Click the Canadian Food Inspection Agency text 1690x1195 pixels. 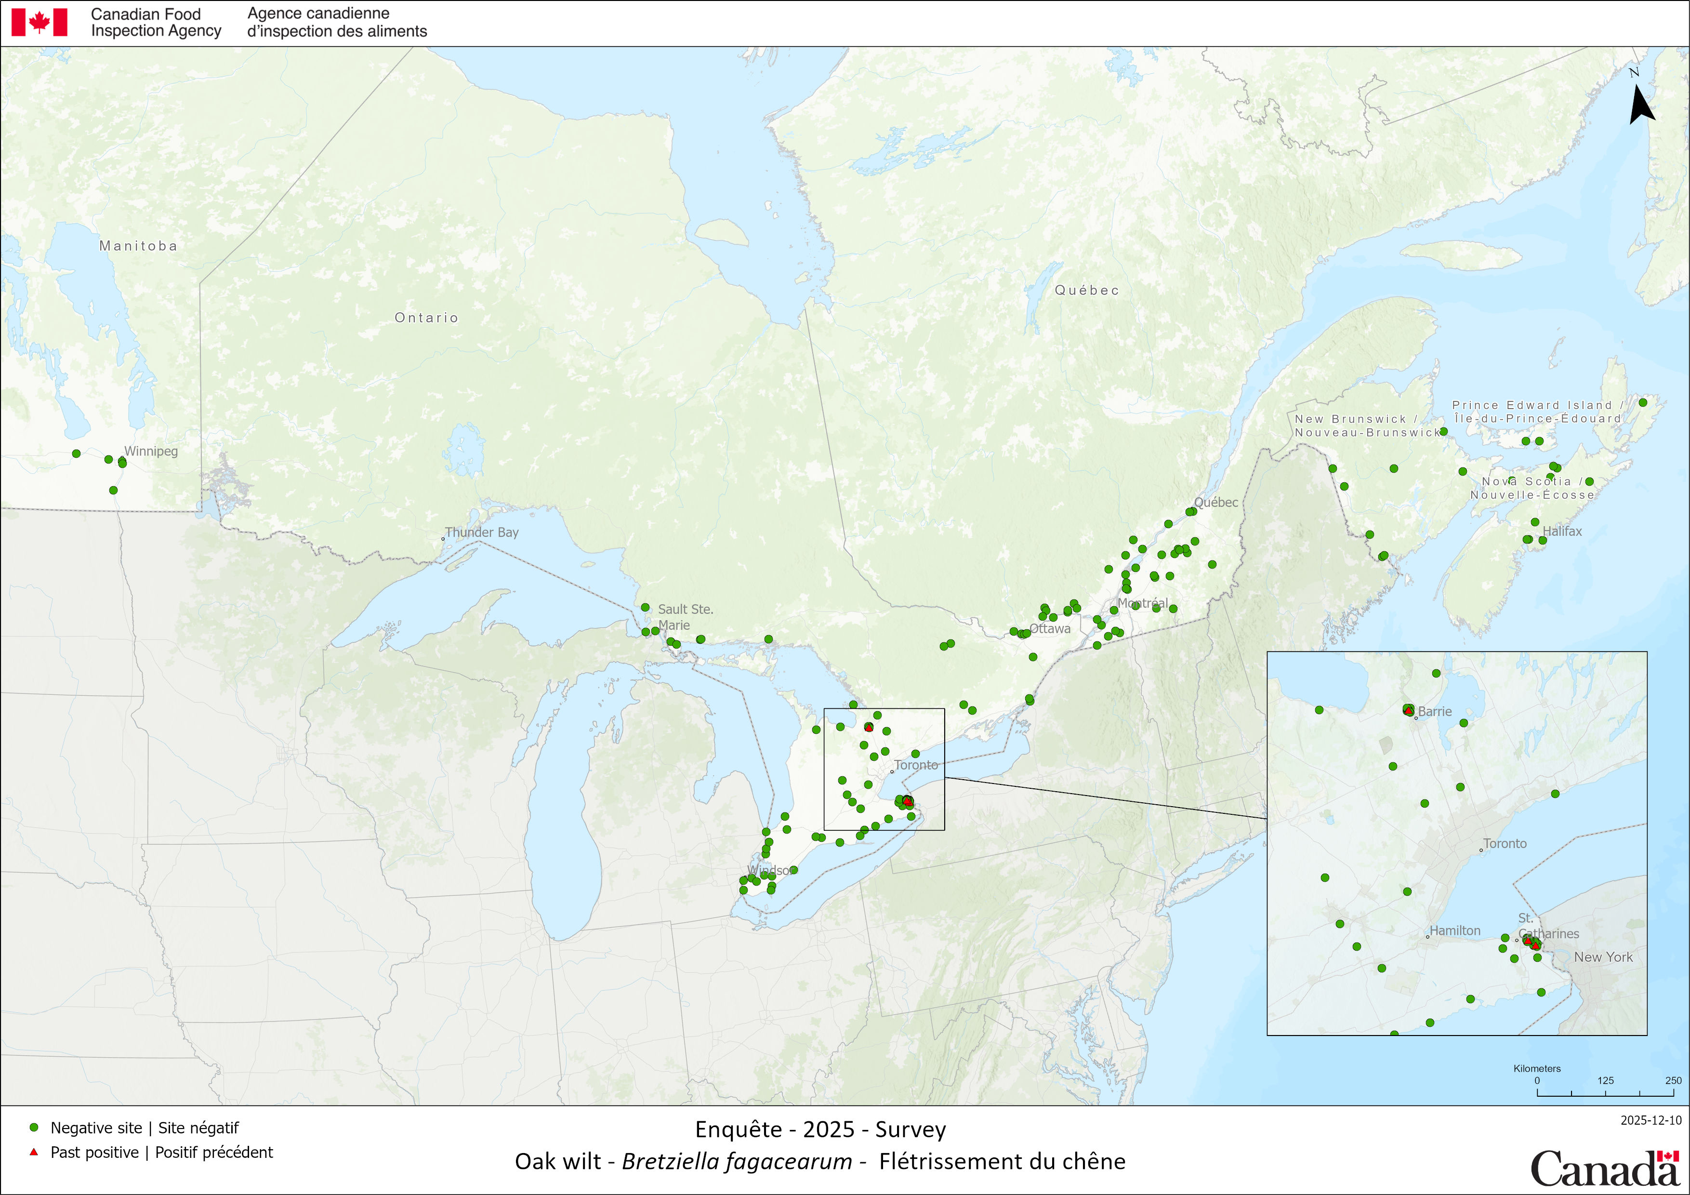point(155,22)
